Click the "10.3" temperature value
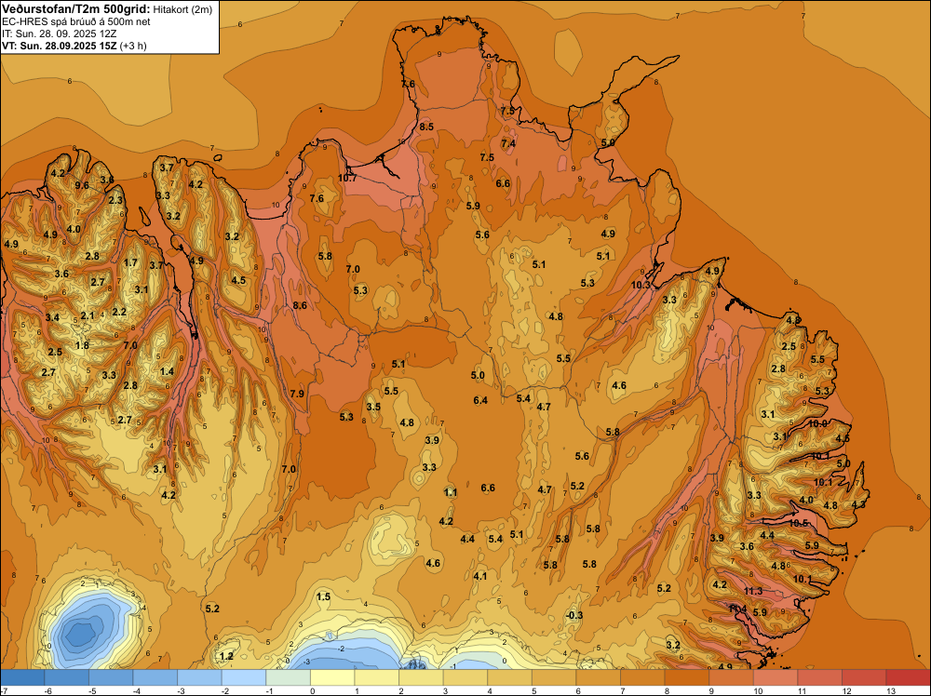 tap(641, 286)
